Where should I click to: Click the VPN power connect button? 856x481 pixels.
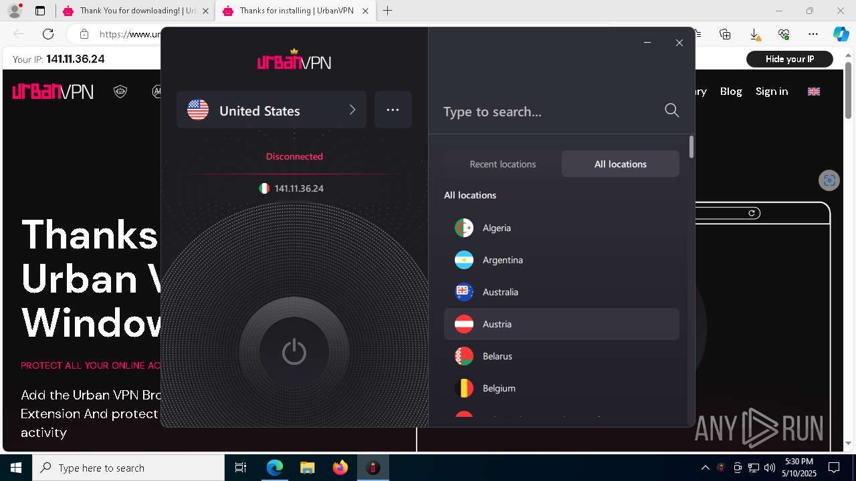tap(294, 352)
